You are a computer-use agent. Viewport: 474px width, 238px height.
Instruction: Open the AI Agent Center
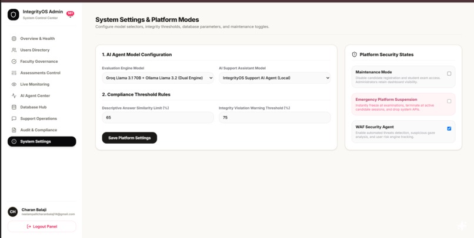(42, 96)
